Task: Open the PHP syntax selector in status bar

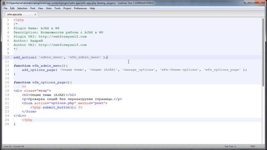Action: point(253,146)
